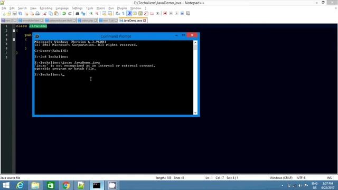Save the file with the Save toolbar icon
Screen dimensions: 338x190
(x=14, y=14)
